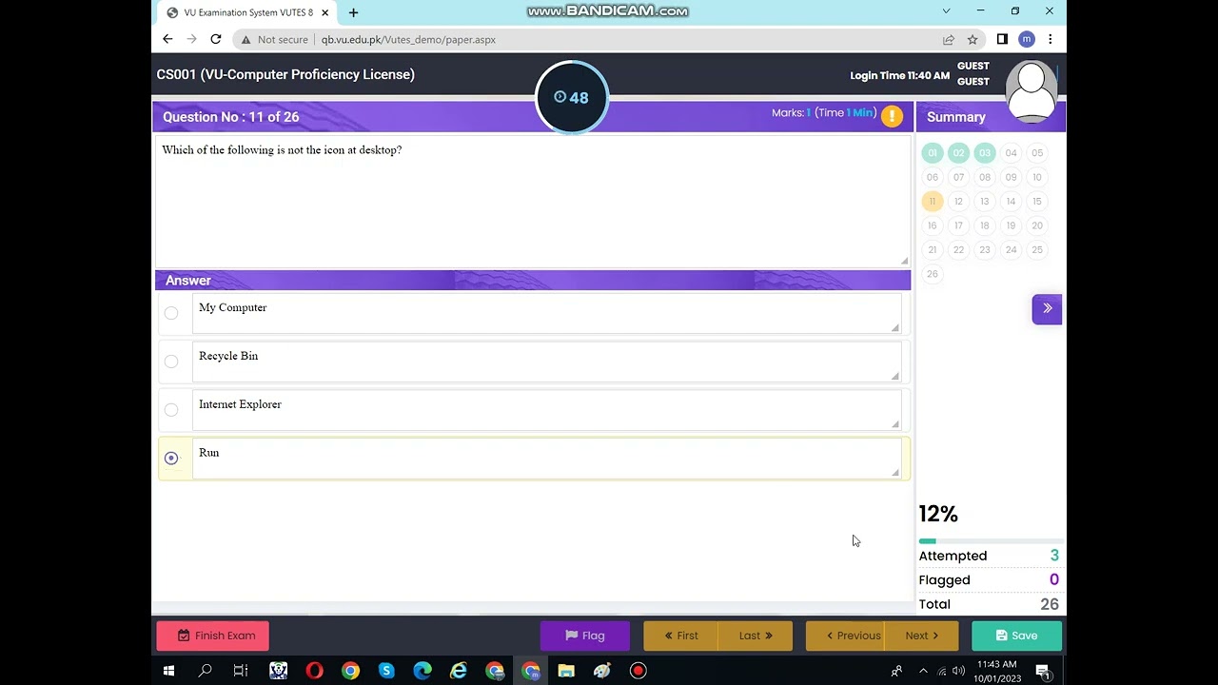Open the Chrome profile avatar
The image size is (1218, 685).
pos(1026,39)
